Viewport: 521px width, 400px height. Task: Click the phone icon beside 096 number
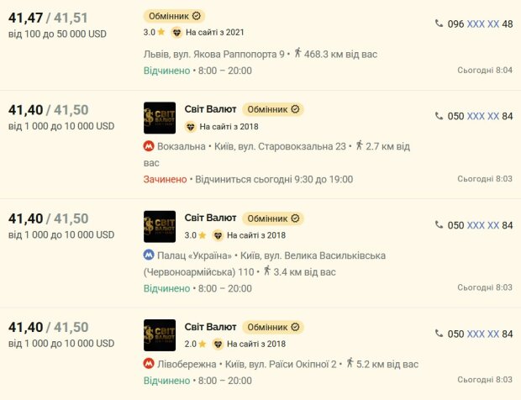(439, 24)
